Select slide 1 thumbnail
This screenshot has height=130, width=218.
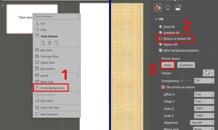coord(32,19)
